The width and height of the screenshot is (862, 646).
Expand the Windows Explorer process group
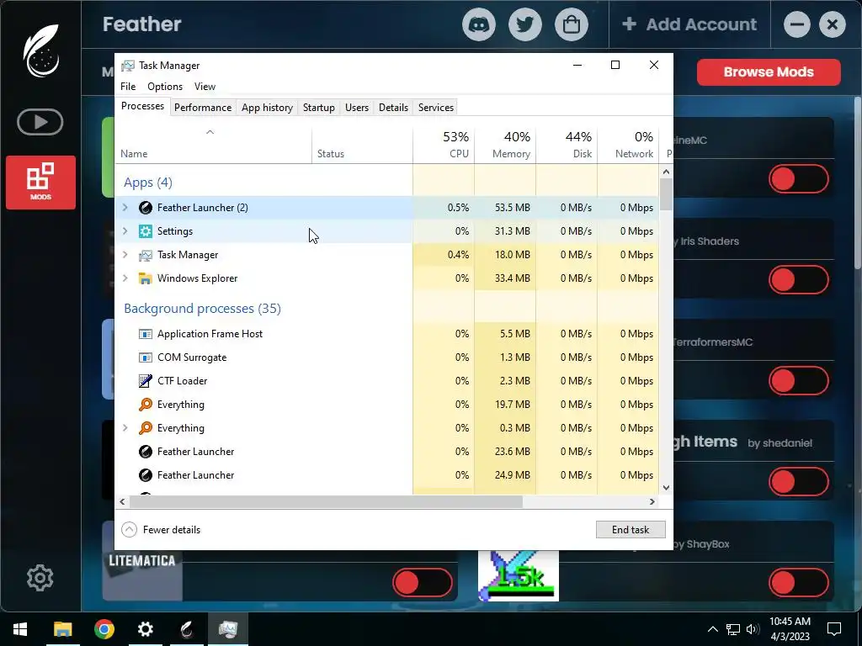(x=125, y=278)
